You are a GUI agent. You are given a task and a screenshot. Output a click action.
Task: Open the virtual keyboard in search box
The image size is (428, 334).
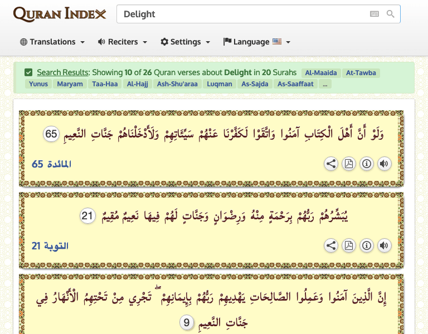(374, 14)
